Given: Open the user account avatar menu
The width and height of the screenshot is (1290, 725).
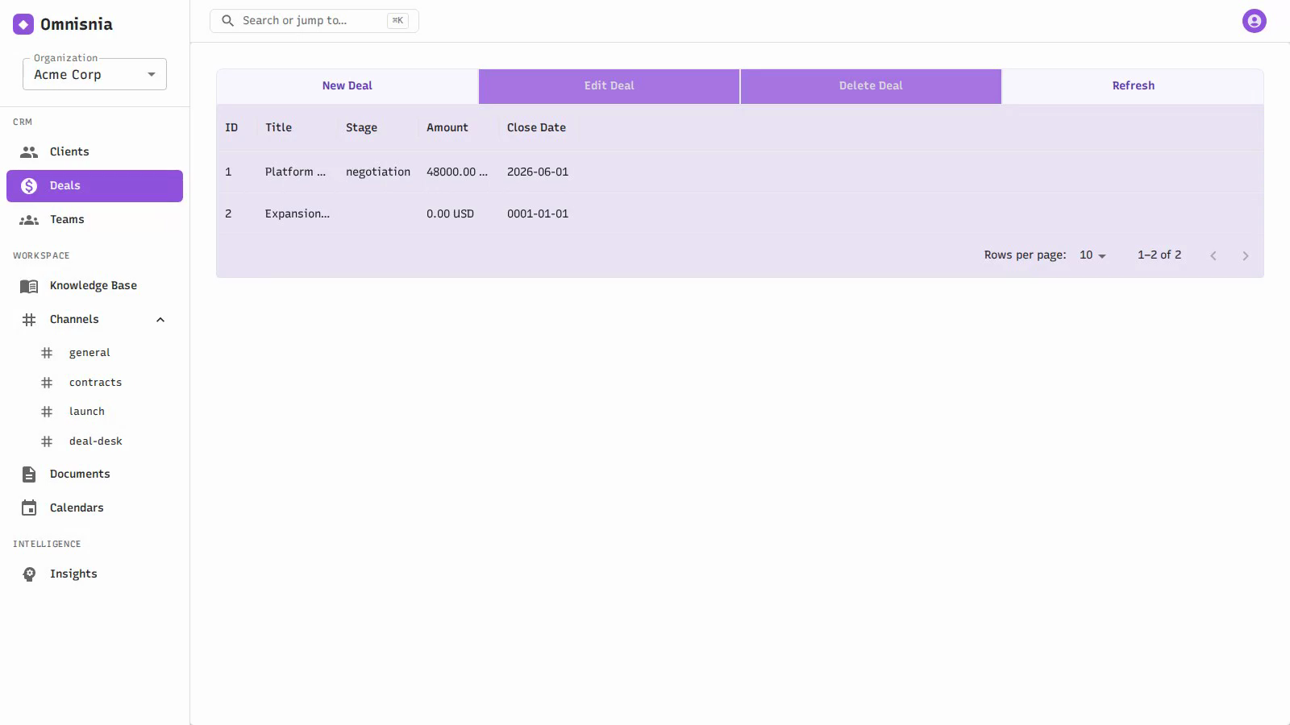Looking at the screenshot, I should (x=1254, y=21).
